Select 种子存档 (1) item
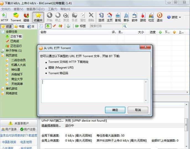The height and width of the screenshot is (149, 190). [14, 51]
